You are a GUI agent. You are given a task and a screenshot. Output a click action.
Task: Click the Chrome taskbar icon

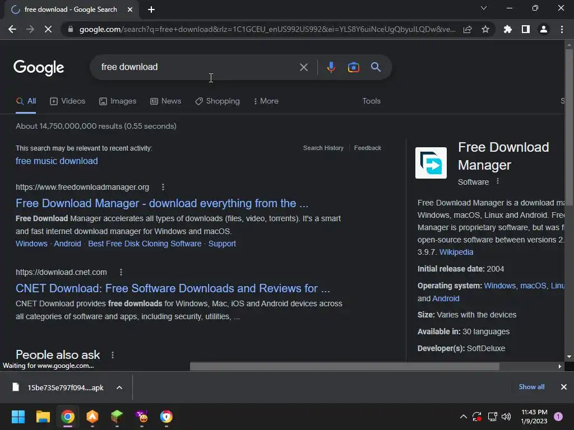pos(68,417)
